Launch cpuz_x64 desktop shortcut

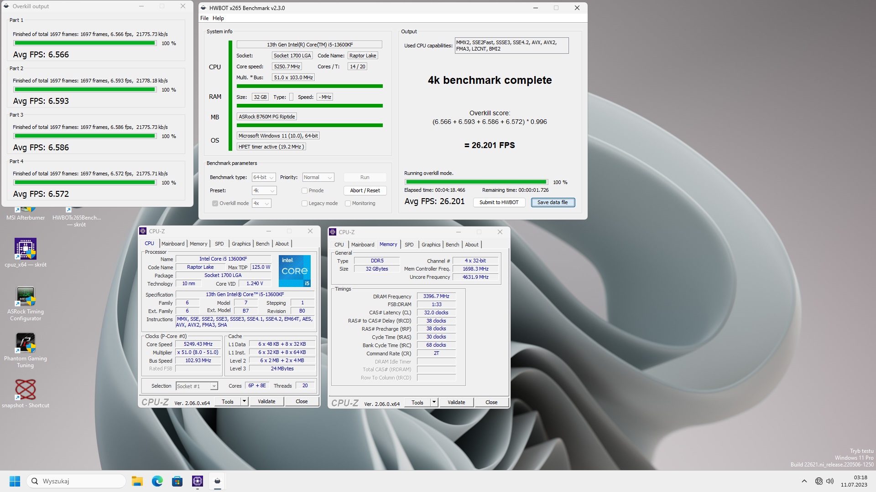[26, 252]
